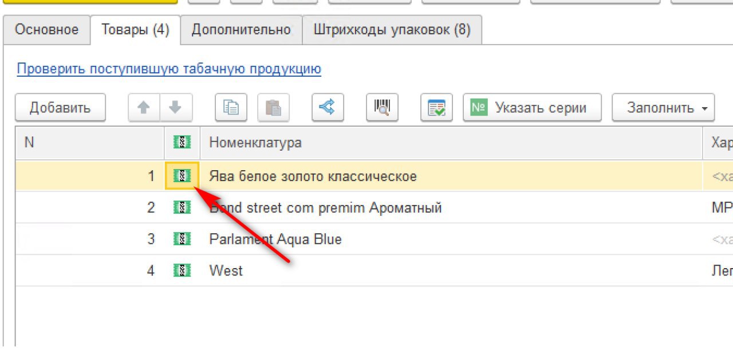
Task: Click the table check-mark icon
Action: pos(436,108)
